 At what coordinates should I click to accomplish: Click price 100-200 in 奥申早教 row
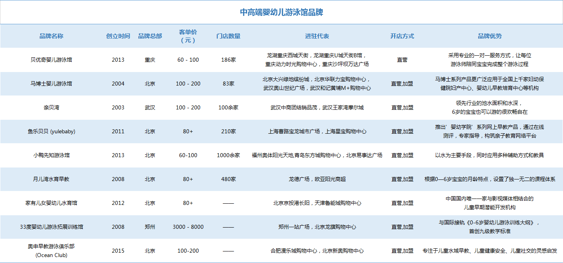(x=188, y=251)
